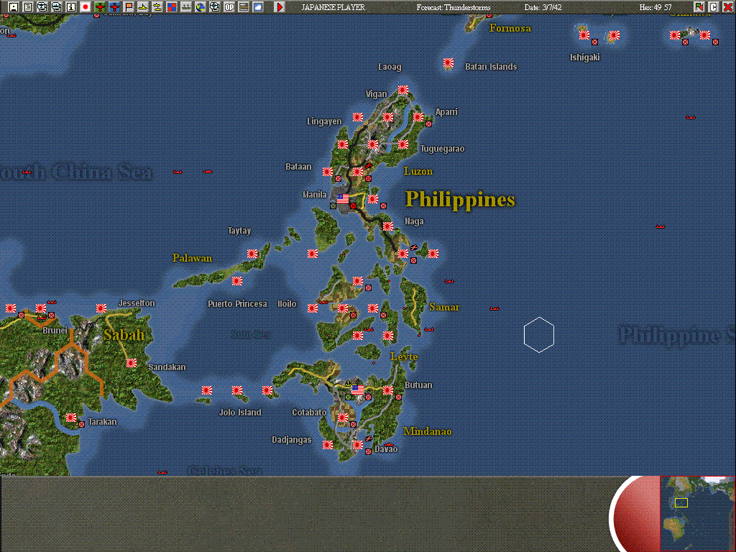Click the world minimap thumbnail
The width and height of the screenshot is (736, 552).
coord(697,513)
